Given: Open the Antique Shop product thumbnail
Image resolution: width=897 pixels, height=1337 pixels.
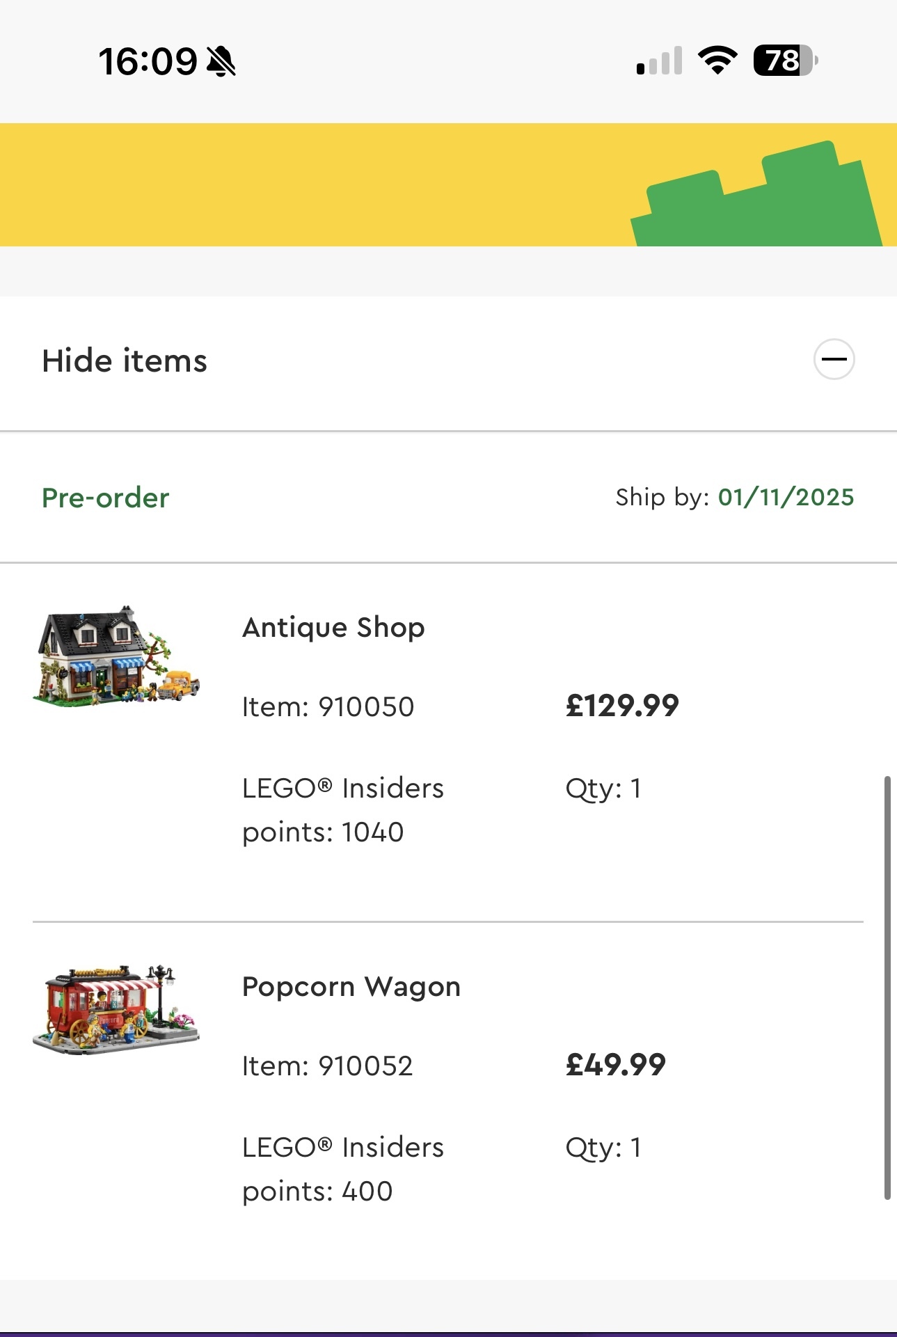Looking at the screenshot, I should [116, 656].
